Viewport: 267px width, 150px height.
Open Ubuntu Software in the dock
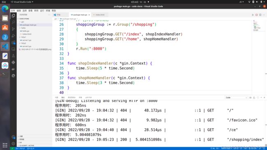point(5,27)
